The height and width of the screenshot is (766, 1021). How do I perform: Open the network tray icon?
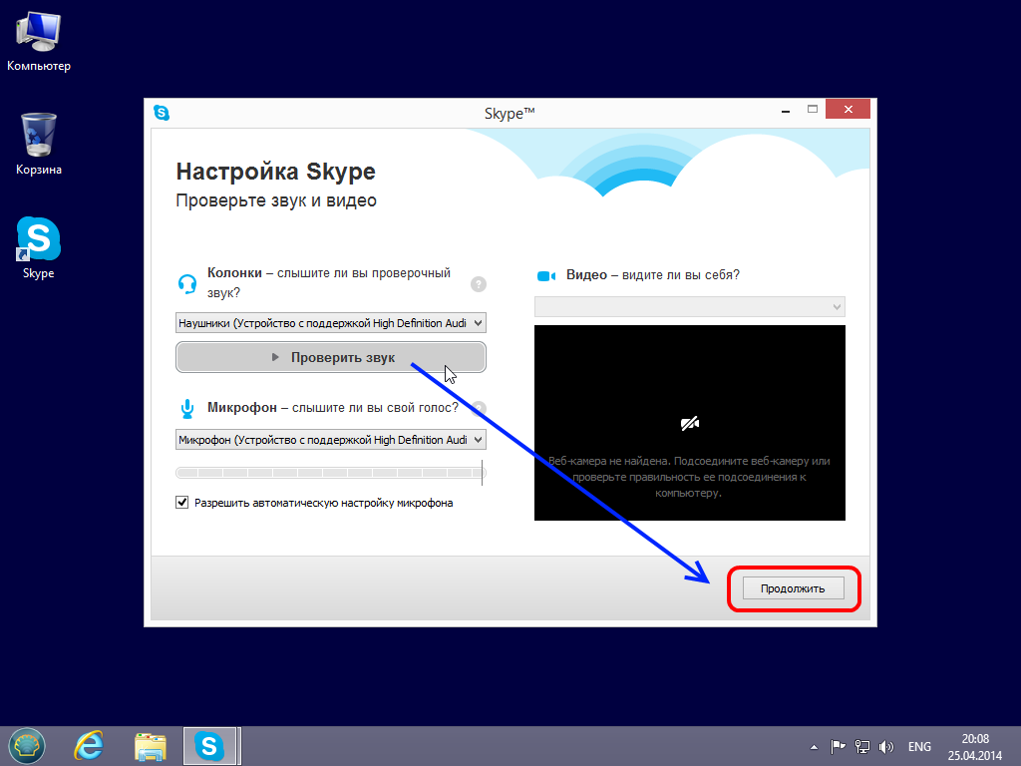(x=862, y=746)
